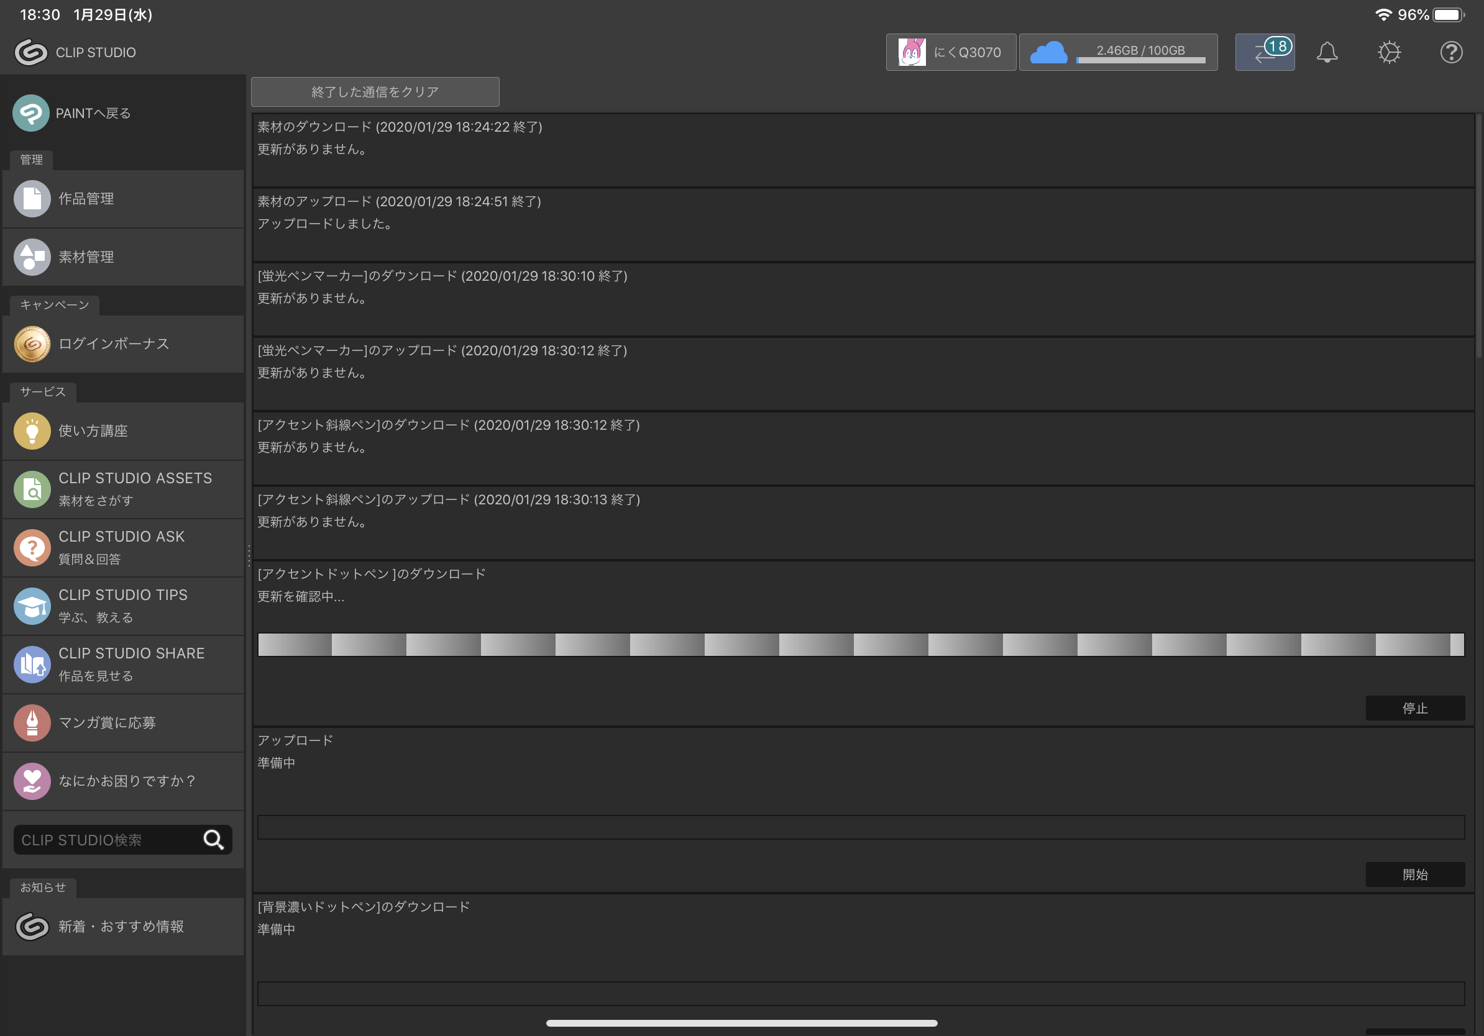Viewport: 1484px width, 1036px height.
Task: Select the キャンペーン section tab
Action: point(54,305)
